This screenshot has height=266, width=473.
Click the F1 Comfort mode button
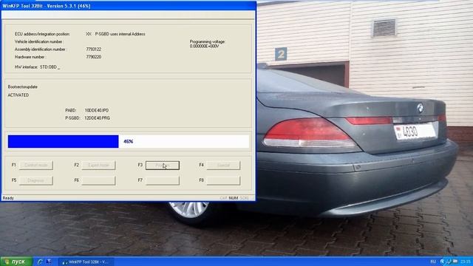(x=36, y=166)
